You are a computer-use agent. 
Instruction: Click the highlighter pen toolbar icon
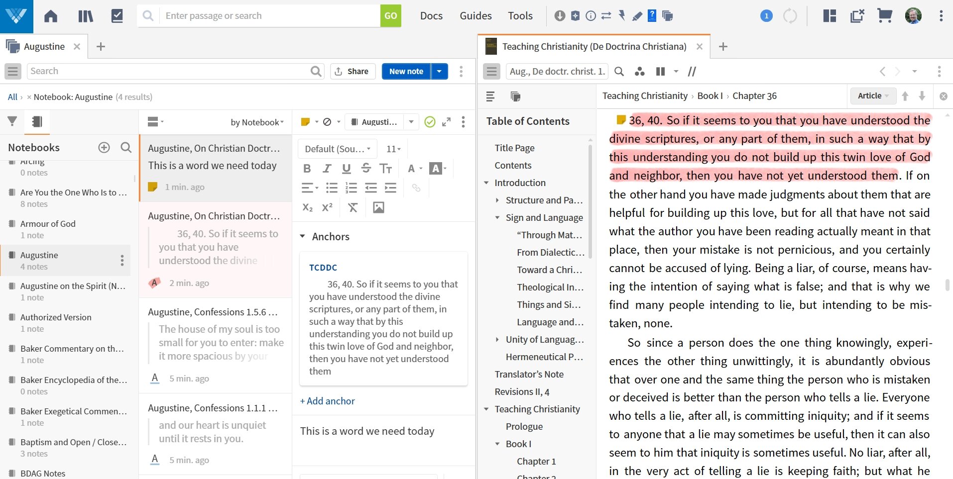coord(637,16)
